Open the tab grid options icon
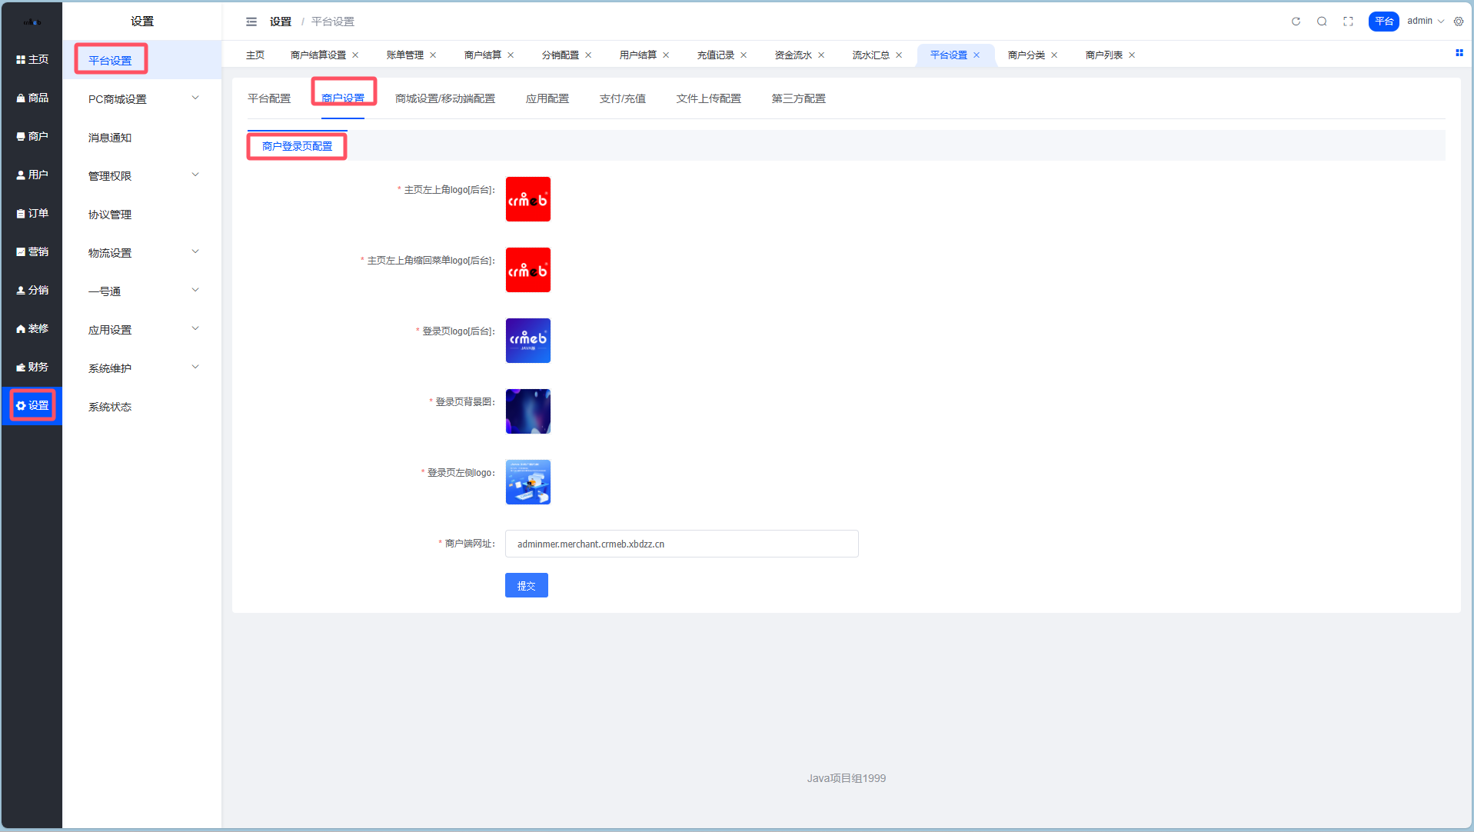Image resolution: width=1474 pixels, height=832 pixels. coord(1459,53)
